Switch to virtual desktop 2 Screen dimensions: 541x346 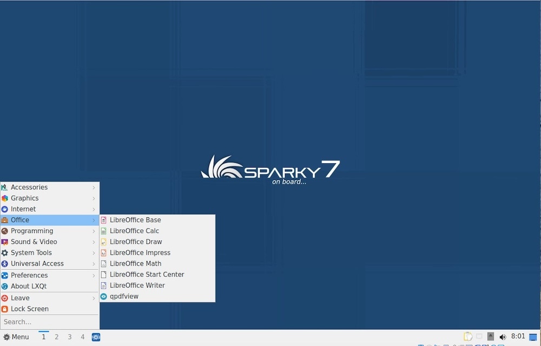(57, 337)
